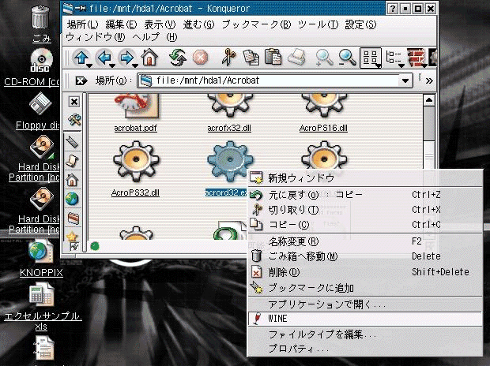Open the ヘルプ(H) menu
490x366 pixels.
point(155,37)
